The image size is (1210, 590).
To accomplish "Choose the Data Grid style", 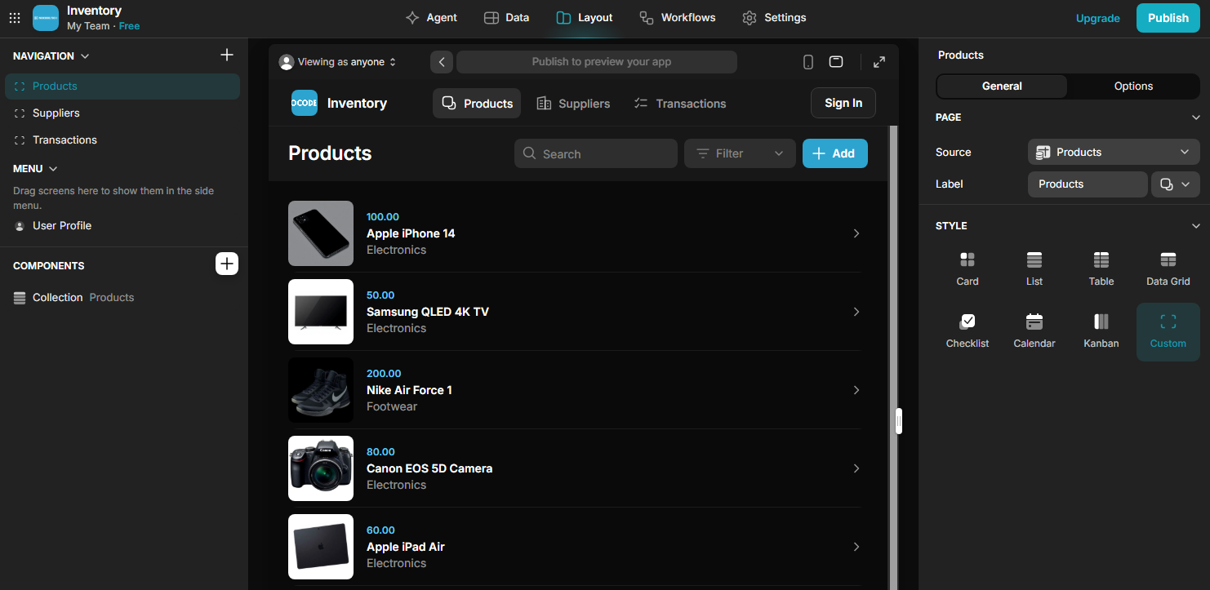I will pos(1168,269).
